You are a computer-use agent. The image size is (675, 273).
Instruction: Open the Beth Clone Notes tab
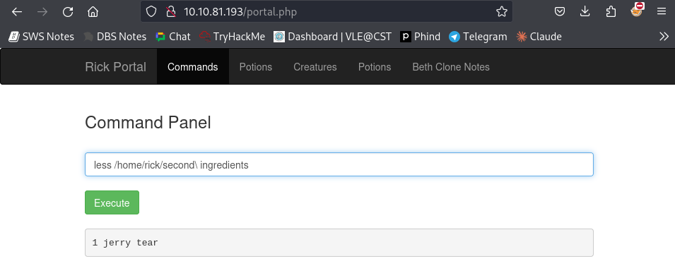coord(451,67)
